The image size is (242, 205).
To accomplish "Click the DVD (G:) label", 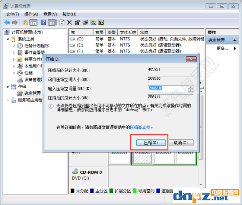I will pyautogui.click(x=80, y=178).
